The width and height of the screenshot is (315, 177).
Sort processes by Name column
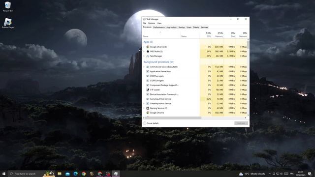pos(161,34)
